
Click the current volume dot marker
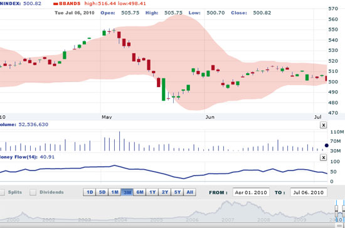[327, 145]
